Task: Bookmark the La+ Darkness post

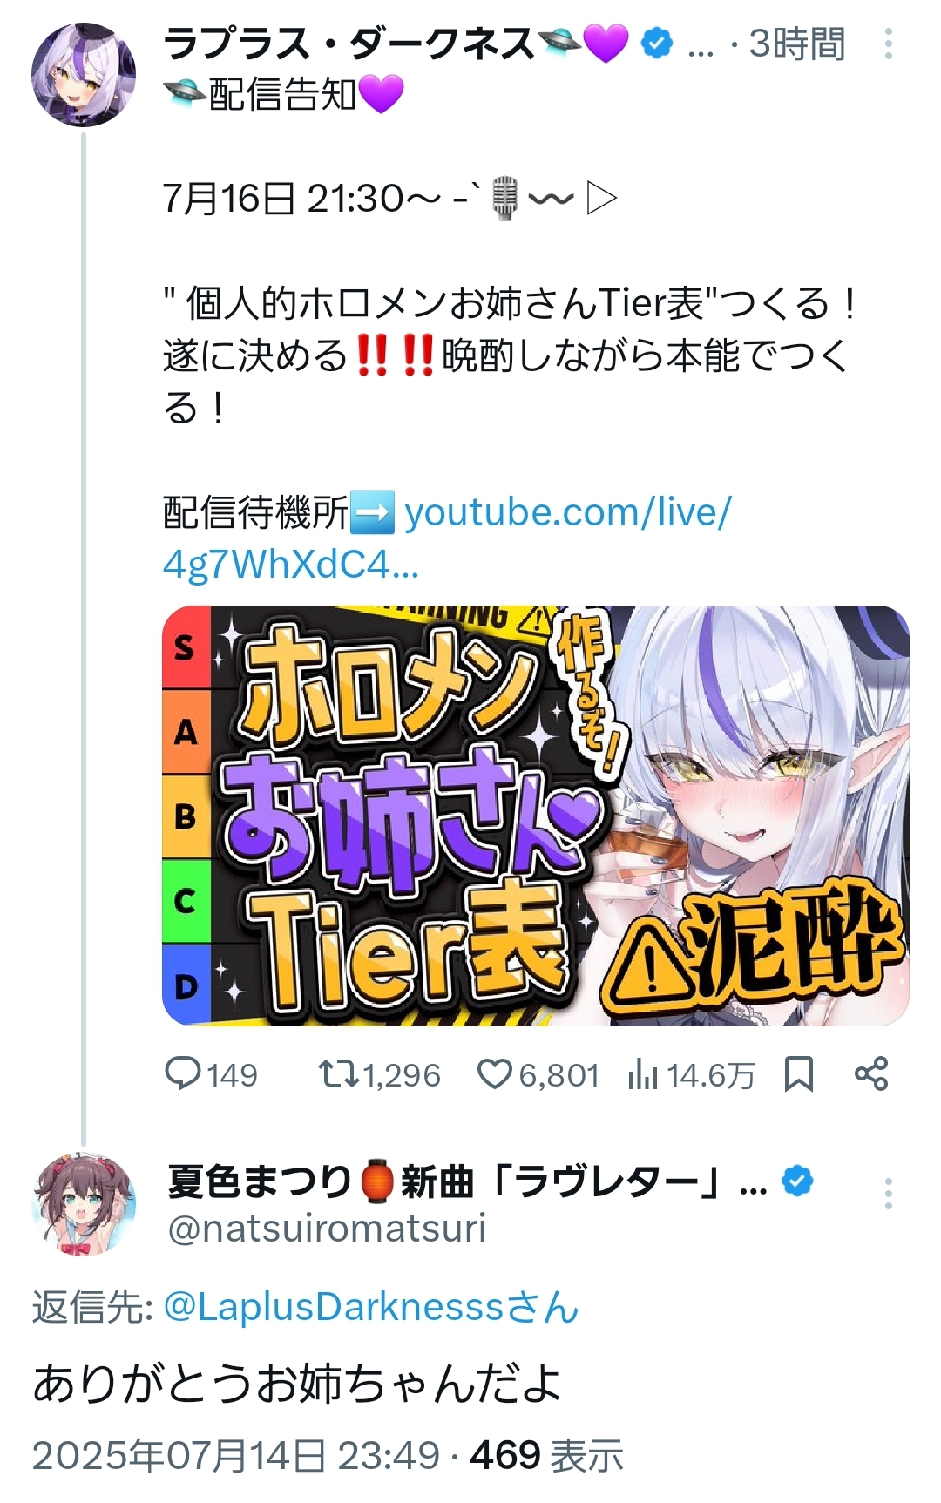Action: 798,1073
